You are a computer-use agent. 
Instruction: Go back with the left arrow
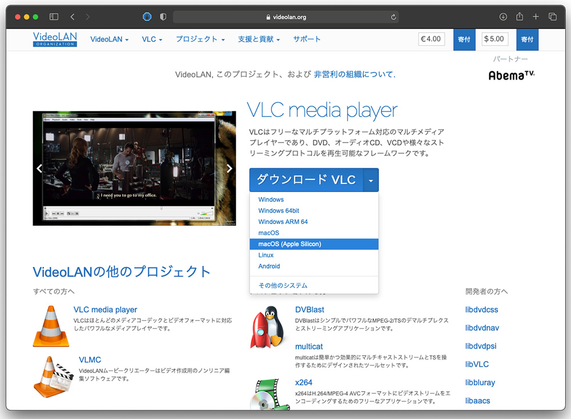click(73, 17)
